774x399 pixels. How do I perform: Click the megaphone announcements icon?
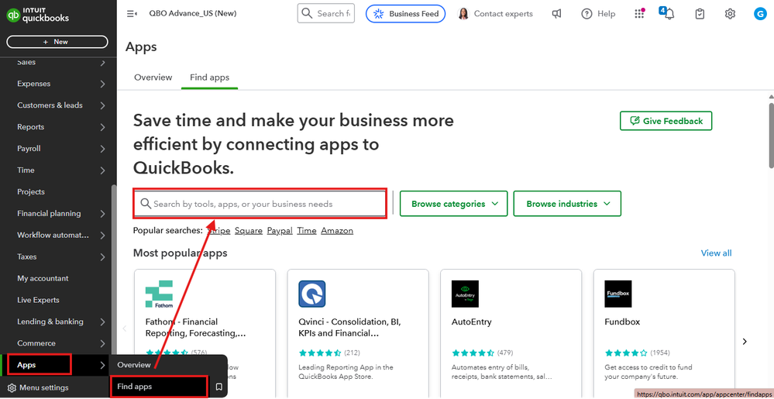556,13
